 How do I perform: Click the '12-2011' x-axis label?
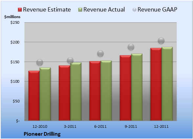[161, 126]
